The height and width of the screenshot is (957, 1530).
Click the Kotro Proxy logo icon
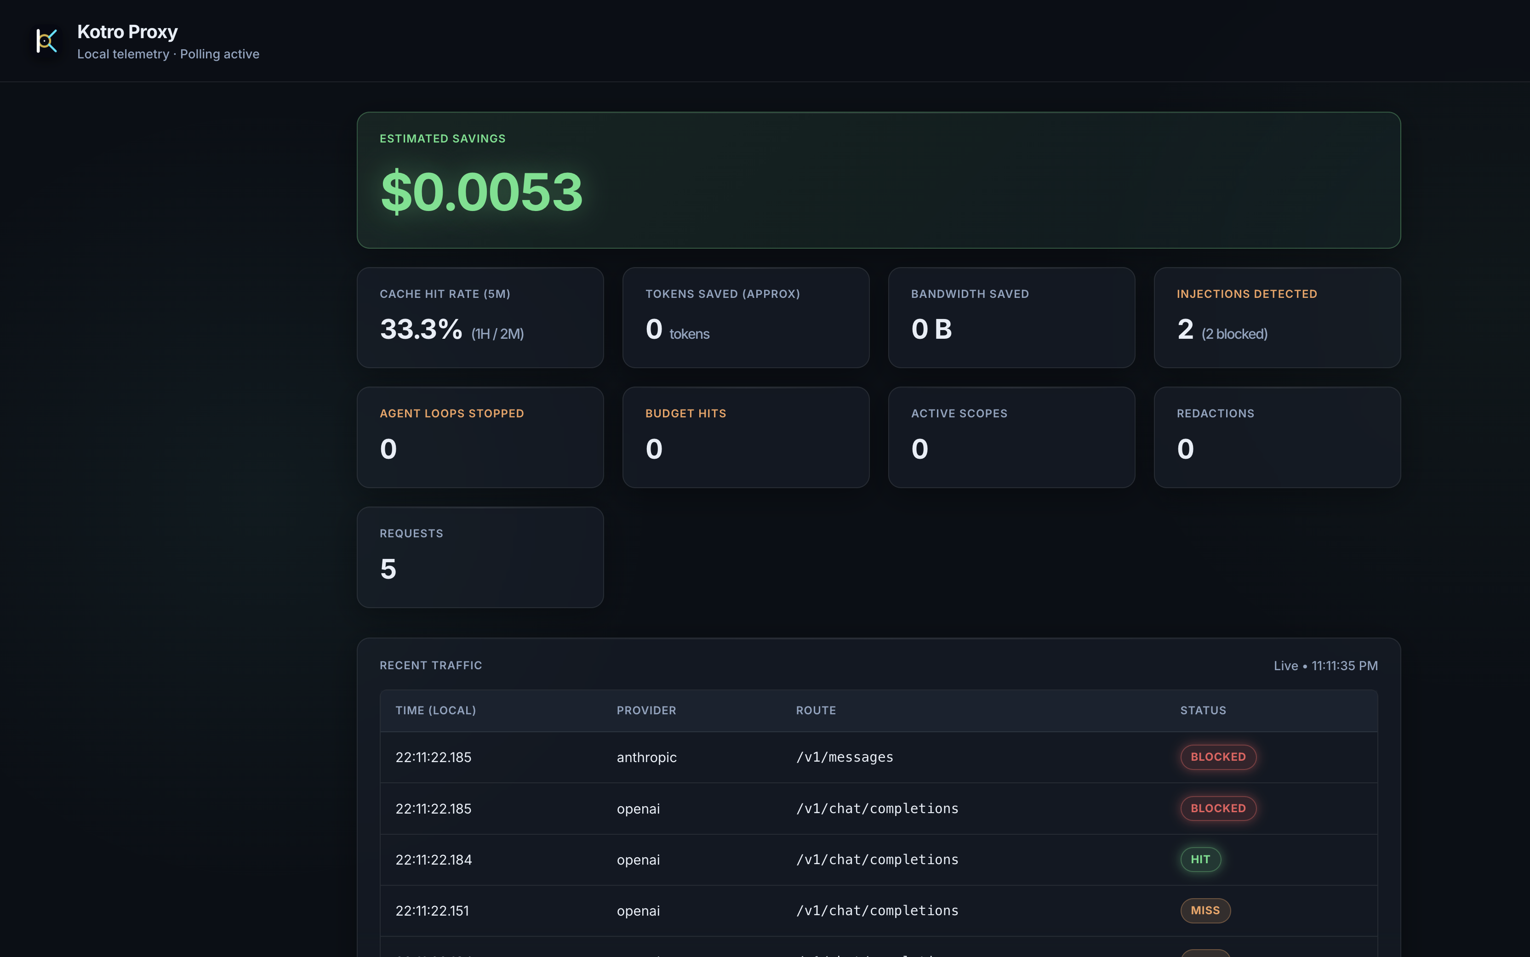[47, 41]
